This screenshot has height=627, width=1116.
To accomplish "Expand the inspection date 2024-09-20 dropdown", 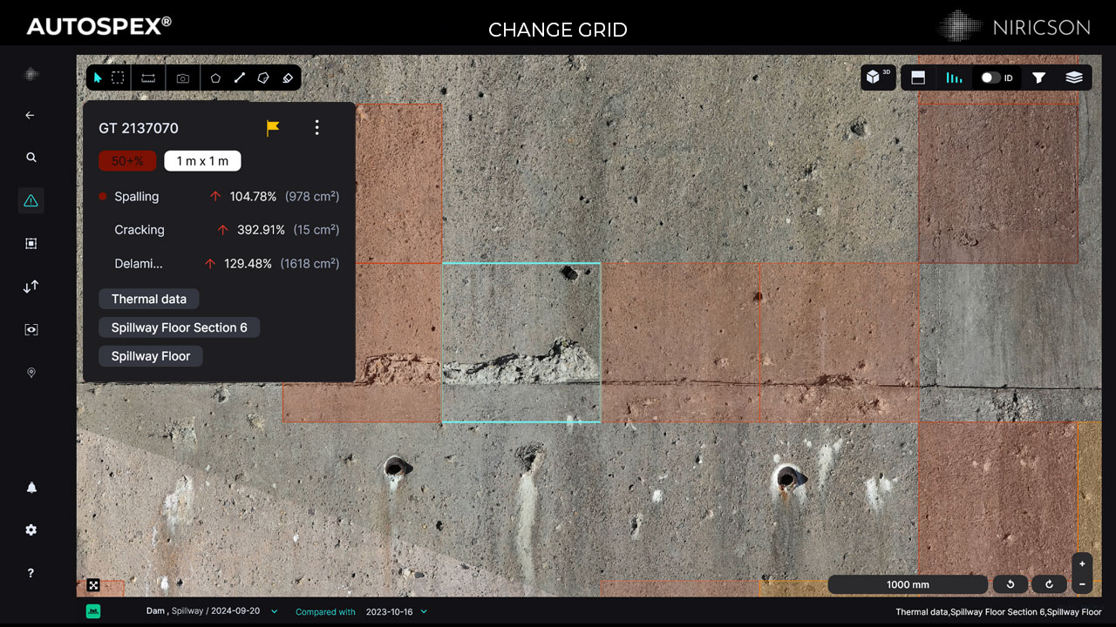I will 275,611.
